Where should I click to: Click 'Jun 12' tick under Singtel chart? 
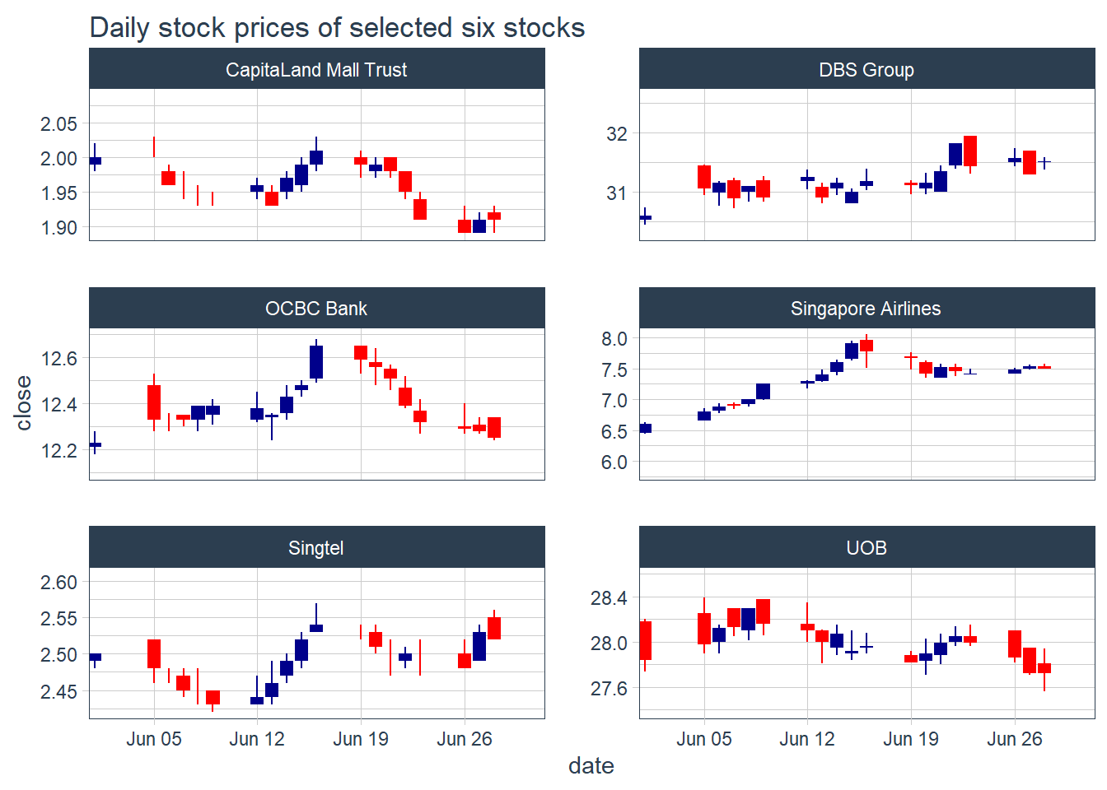coord(257,739)
